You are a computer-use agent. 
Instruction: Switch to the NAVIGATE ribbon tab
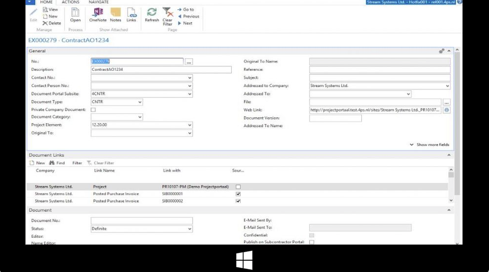[x=99, y=2]
